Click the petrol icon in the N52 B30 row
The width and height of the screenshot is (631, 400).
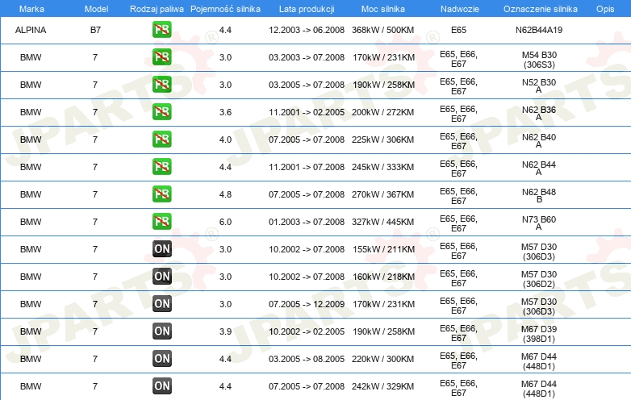[161, 85]
